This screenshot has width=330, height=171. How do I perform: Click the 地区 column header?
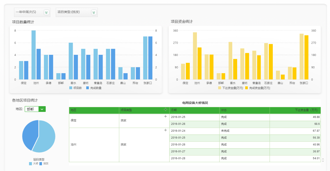94,110
